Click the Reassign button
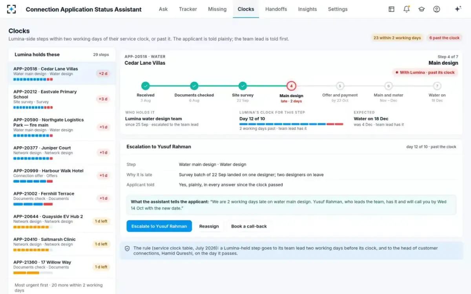Viewport: 471px width, 294px height. (209, 226)
